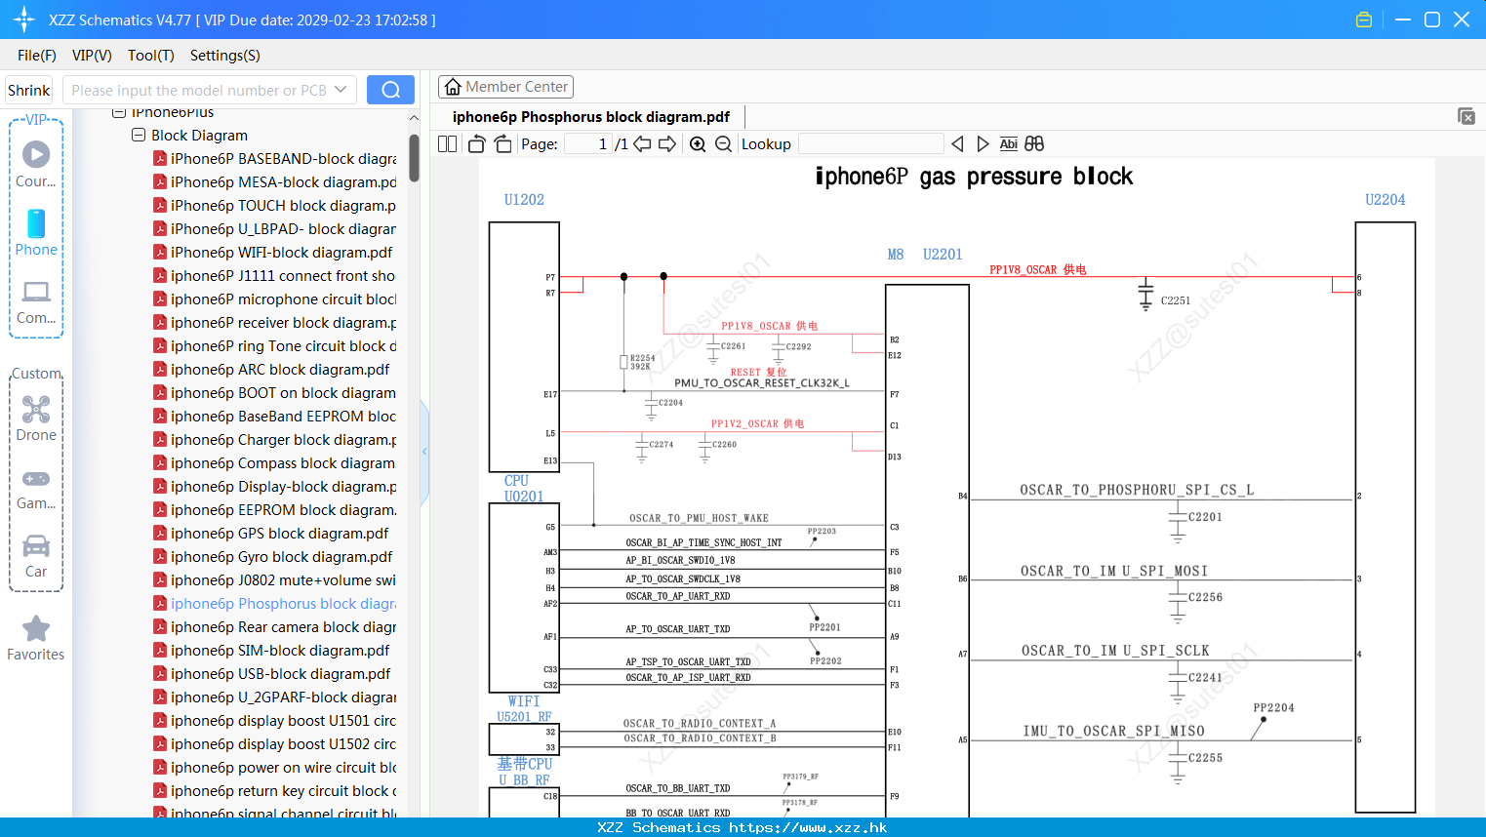Open iphone6p Compass block diagram
1486x837 pixels.
tap(275, 463)
